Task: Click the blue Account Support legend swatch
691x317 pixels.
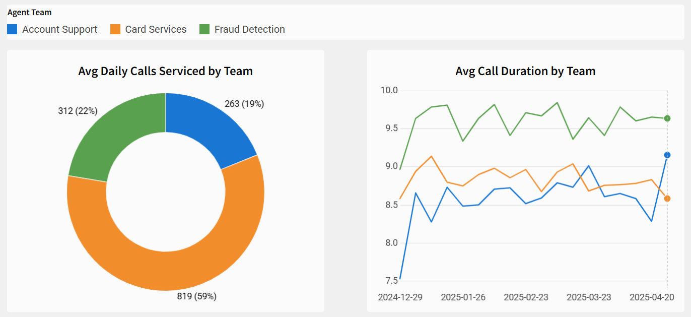Action: pyautogui.click(x=12, y=30)
